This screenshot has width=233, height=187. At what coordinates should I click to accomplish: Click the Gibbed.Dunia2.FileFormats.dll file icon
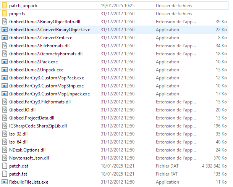click(5, 46)
